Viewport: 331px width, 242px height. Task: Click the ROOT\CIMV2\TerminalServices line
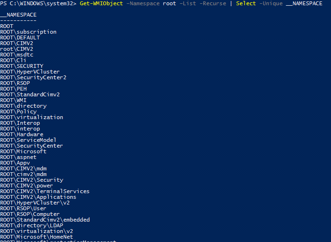click(45, 192)
